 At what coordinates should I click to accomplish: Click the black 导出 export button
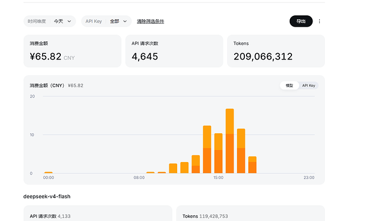click(x=301, y=21)
